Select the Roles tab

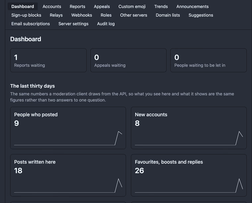click(106, 15)
